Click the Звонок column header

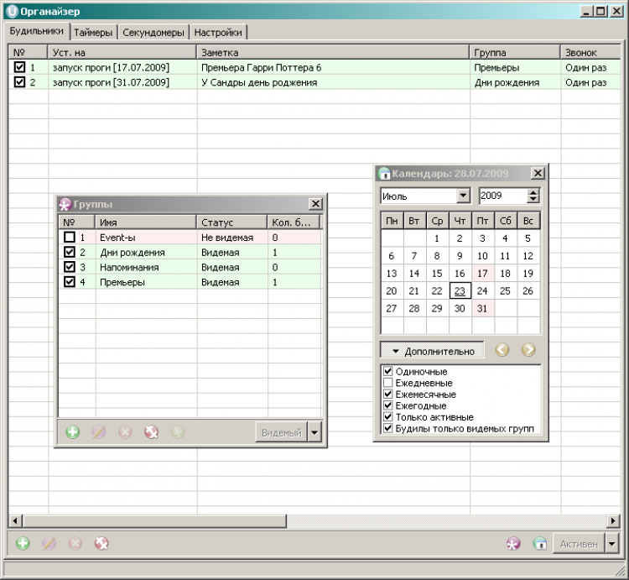click(590, 53)
